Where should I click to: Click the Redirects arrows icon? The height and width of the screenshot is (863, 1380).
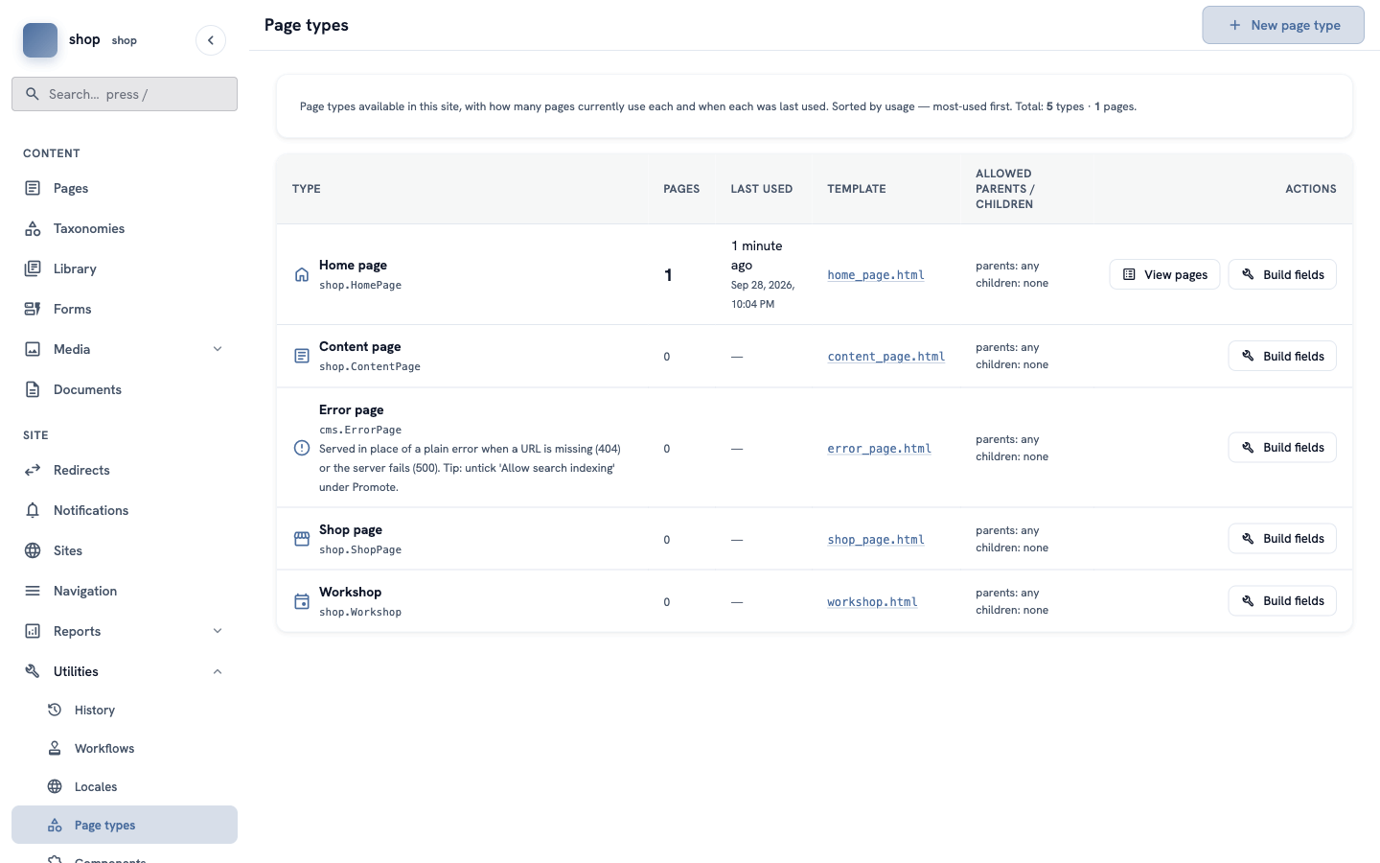[x=33, y=470]
